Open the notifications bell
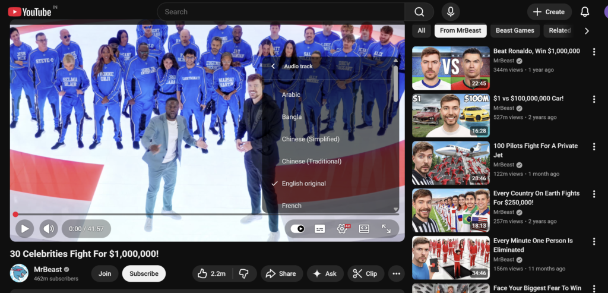Image resolution: width=608 pixels, height=293 pixels. coord(585,12)
